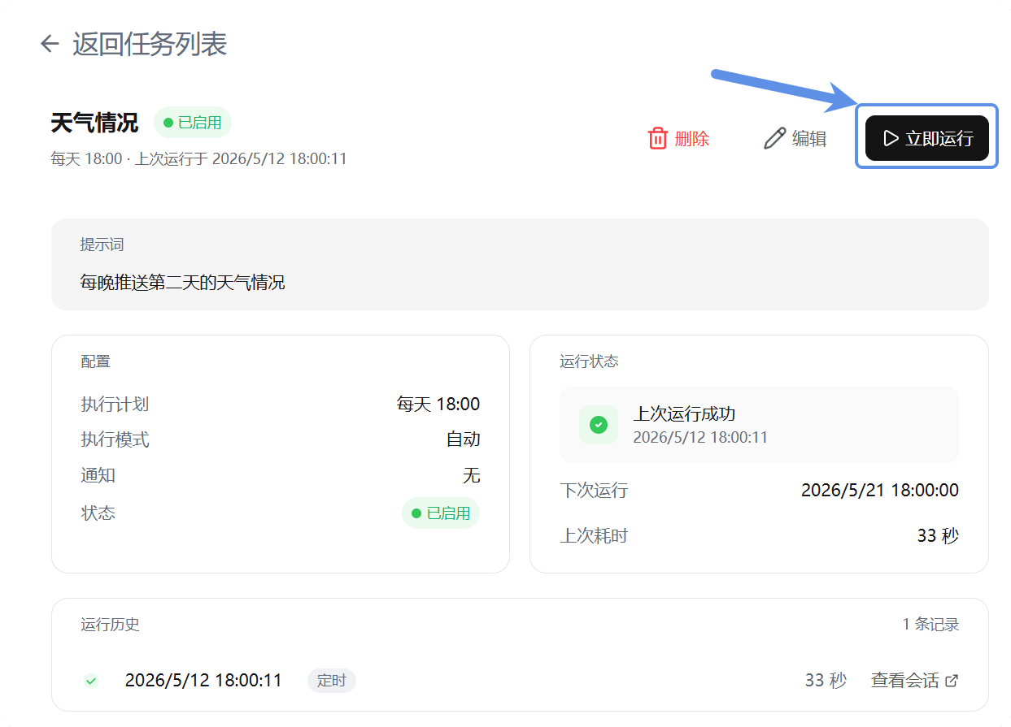1011x727 pixels.
Task: Click the red trash delete icon
Action: [x=657, y=138]
